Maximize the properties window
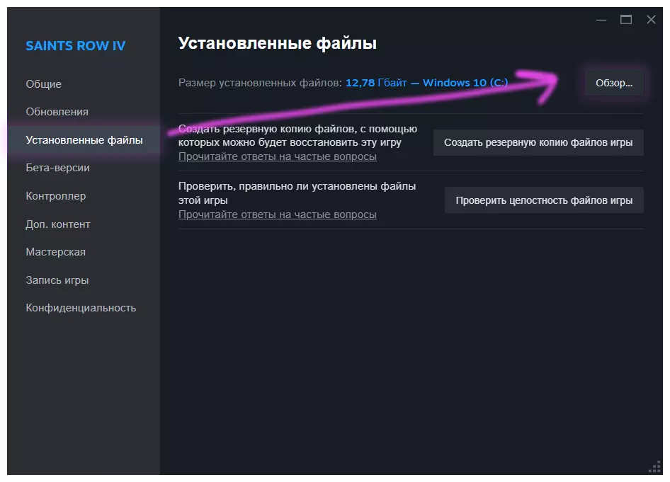Image resolution: width=670 pixels, height=482 pixels. 626,20
